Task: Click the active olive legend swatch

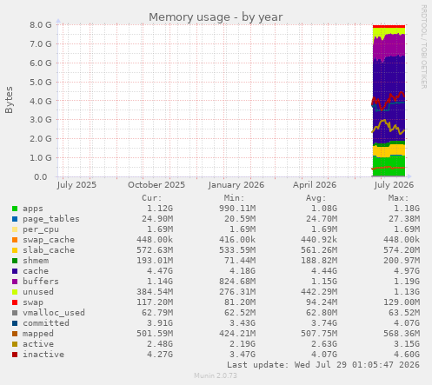Action: tap(15, 344)
